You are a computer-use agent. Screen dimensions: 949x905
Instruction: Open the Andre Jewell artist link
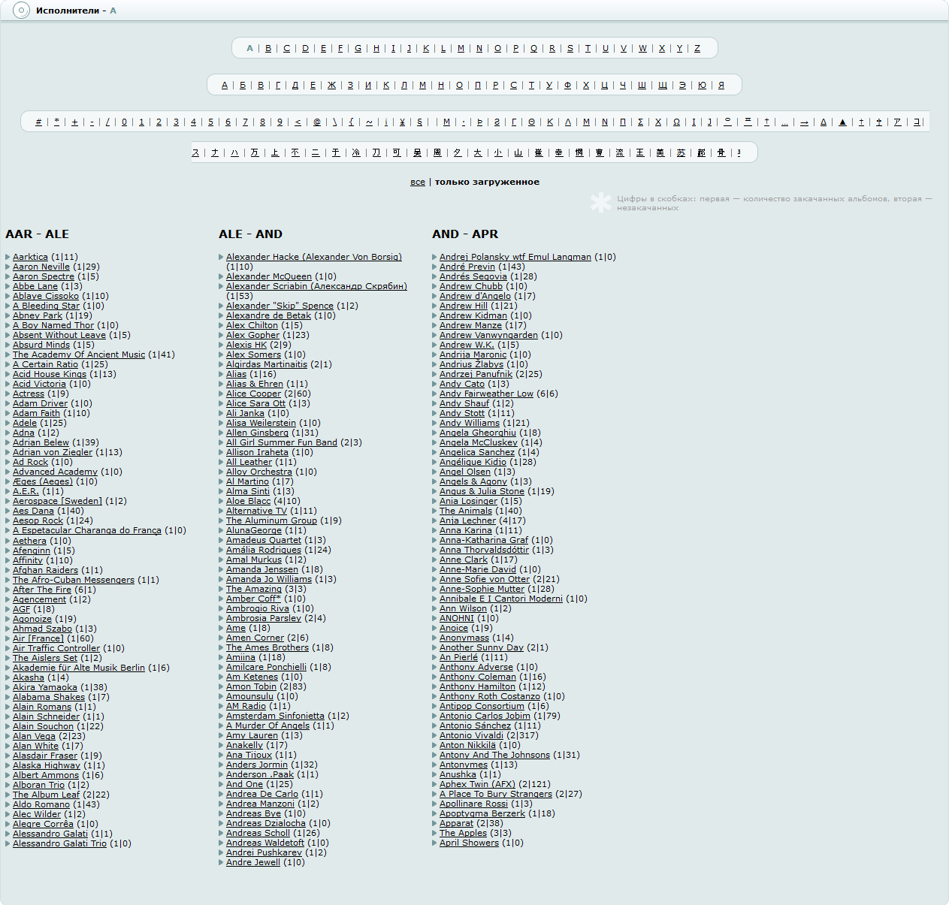(253, 862)
